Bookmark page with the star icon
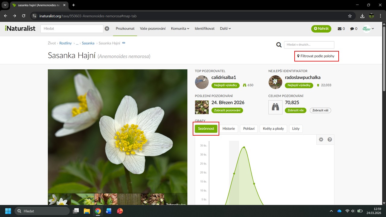This screenshot has height=217, width=386. click(350, 16)
